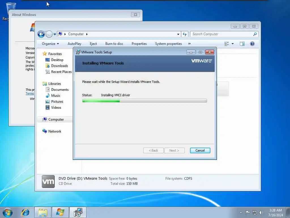The width and height of the screenshot is (290, 218).
Task: Open Recent Places under Favorites
Action: [61, 72]
